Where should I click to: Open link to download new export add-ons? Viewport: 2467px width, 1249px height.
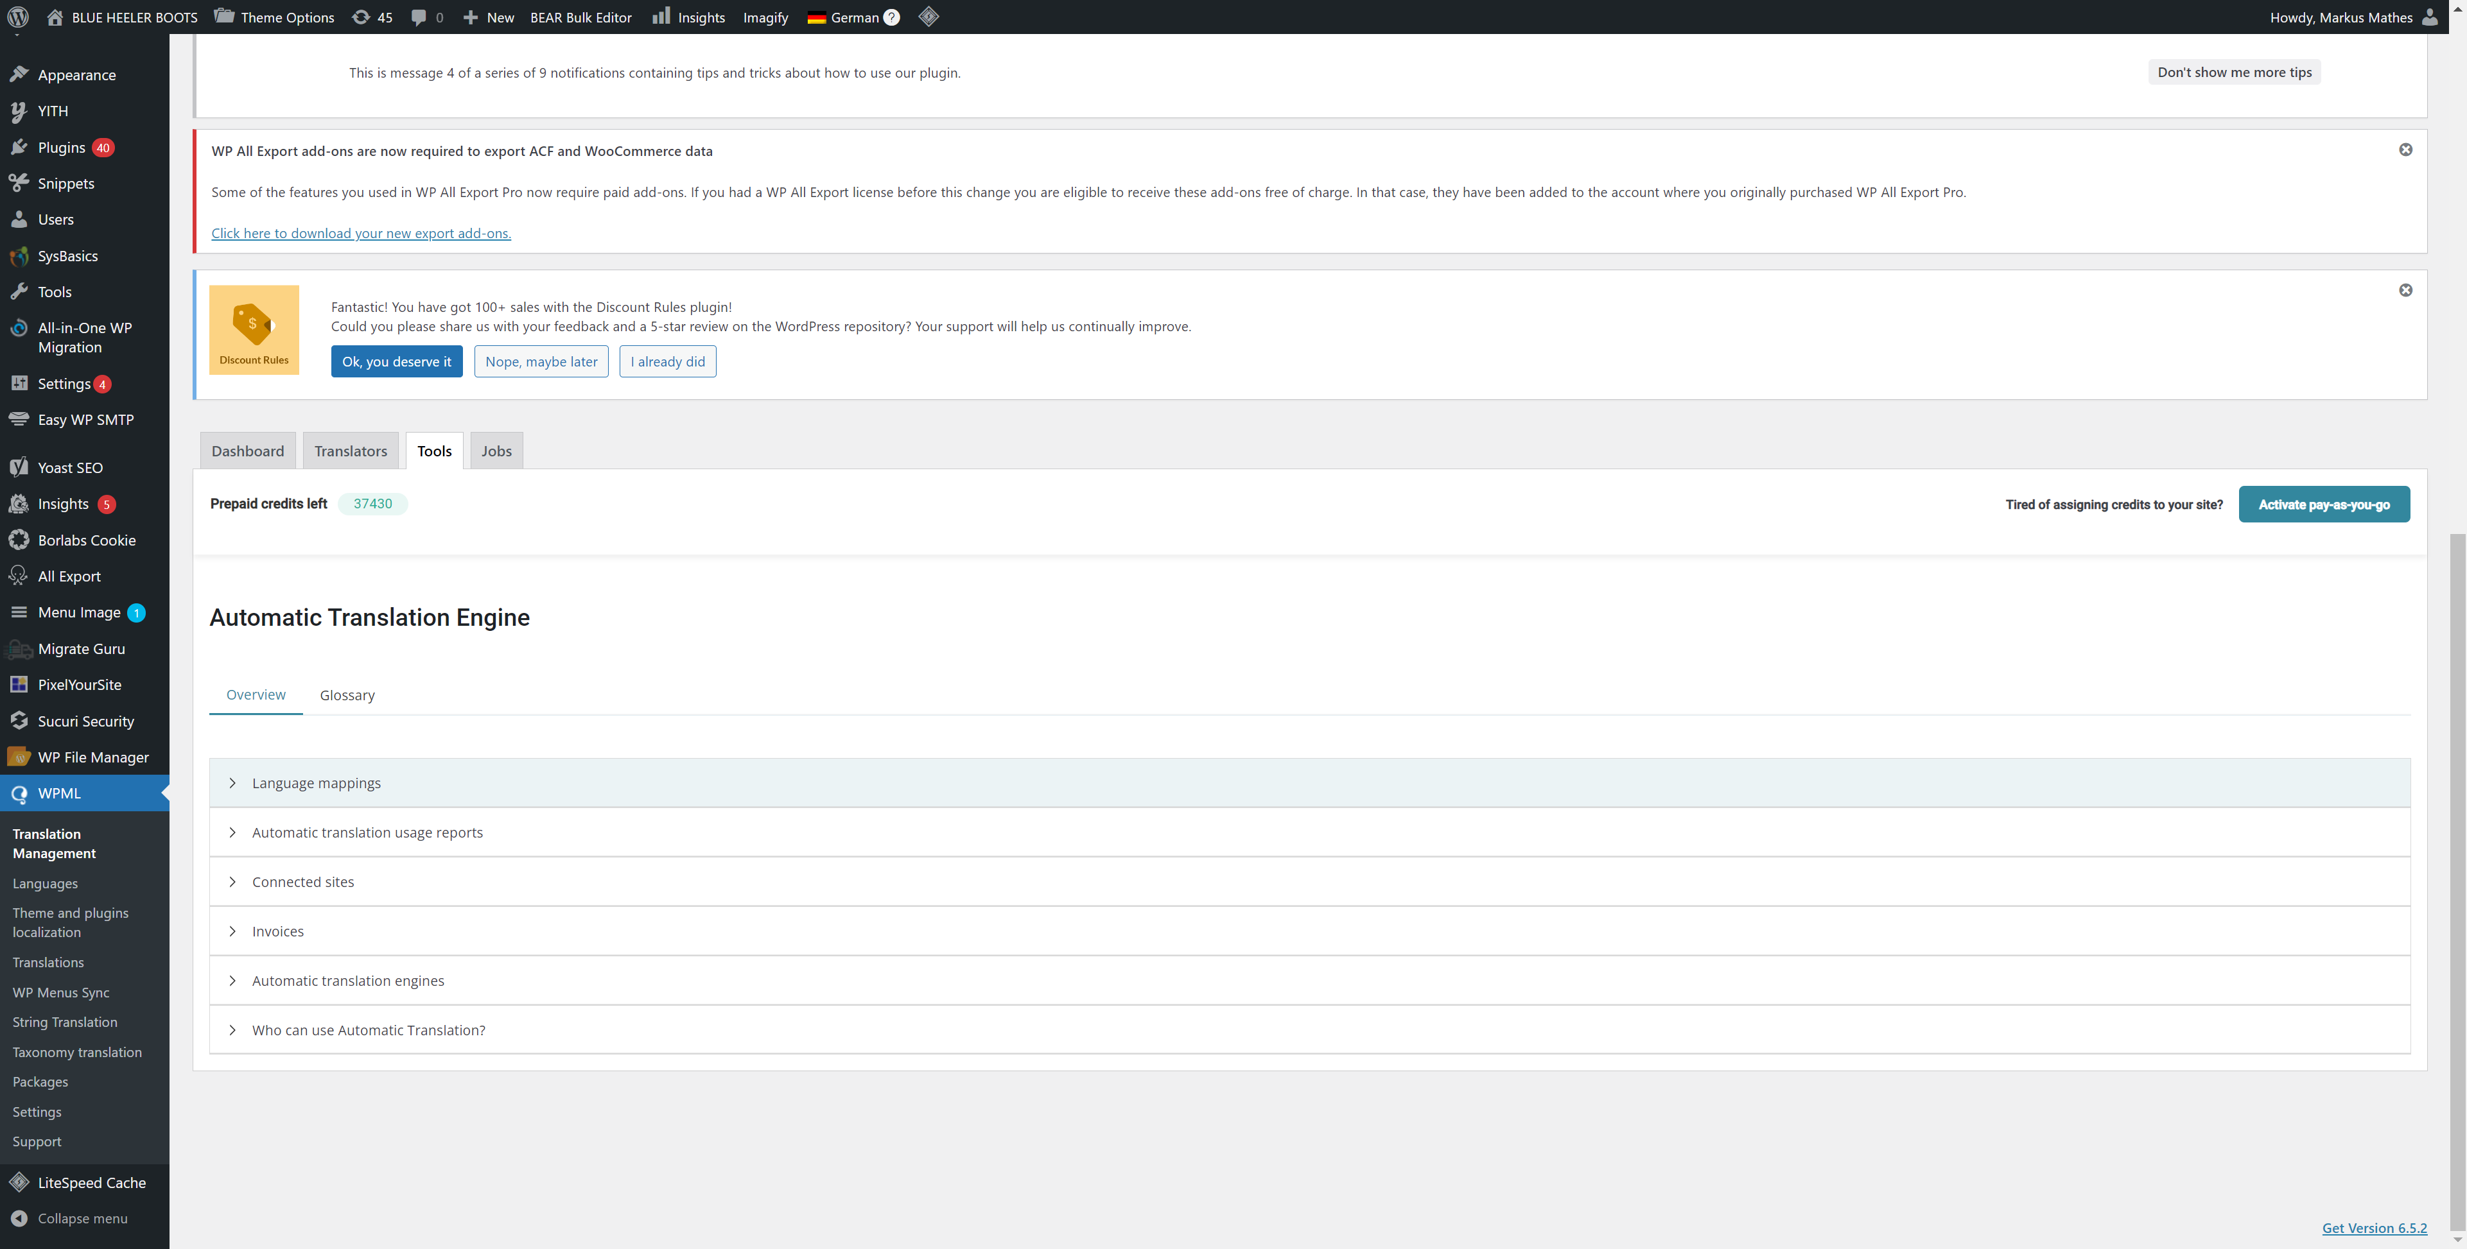pyautogui.click(x=361, y=234)
